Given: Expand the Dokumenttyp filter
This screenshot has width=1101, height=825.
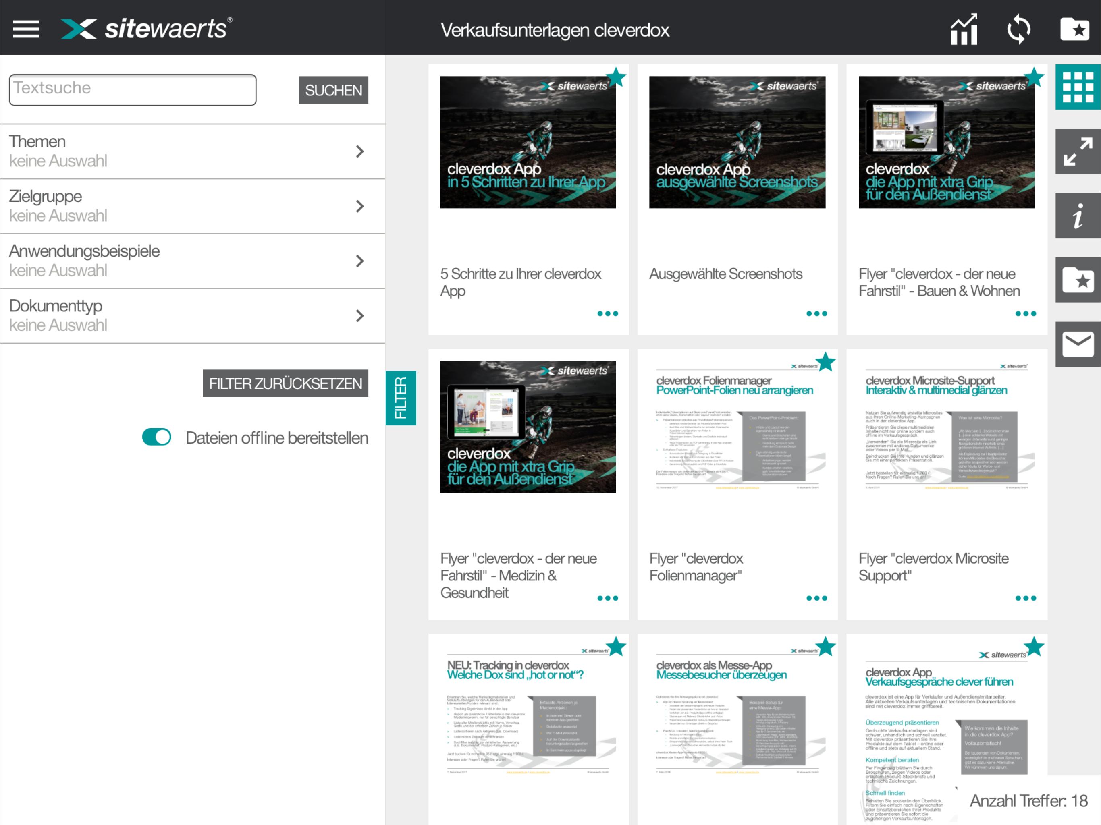Looking at the screenshot, I should (x=193, y=315).
